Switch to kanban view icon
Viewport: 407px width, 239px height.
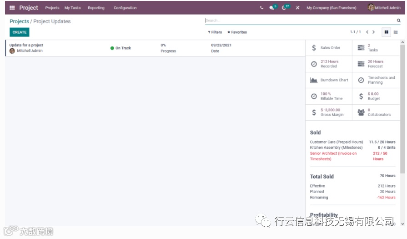point(386,32)
